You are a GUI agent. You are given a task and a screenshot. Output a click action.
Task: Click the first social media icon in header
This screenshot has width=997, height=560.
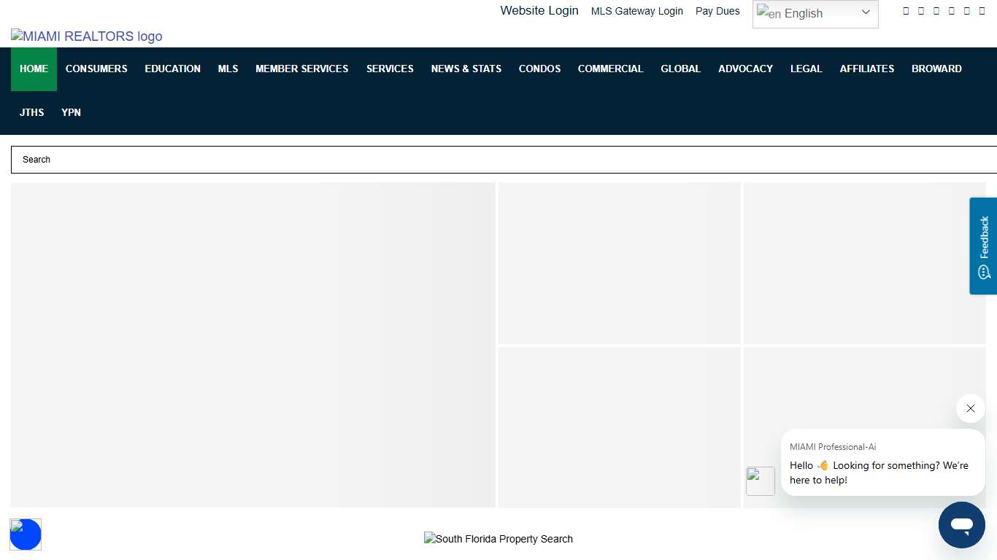click(906, 11)
